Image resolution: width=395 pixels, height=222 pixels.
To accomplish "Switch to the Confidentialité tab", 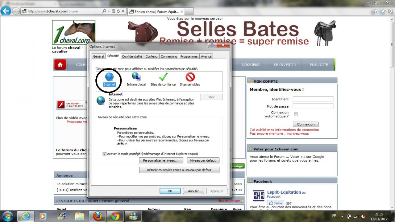I will (x=132, y=56).
